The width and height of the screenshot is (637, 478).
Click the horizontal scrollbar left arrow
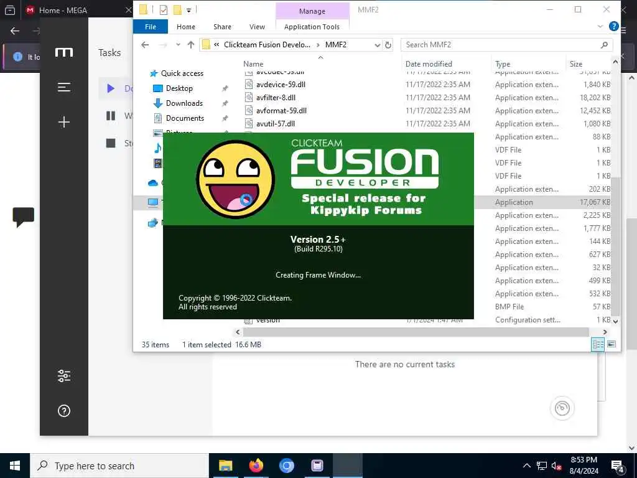click(238, 332)
